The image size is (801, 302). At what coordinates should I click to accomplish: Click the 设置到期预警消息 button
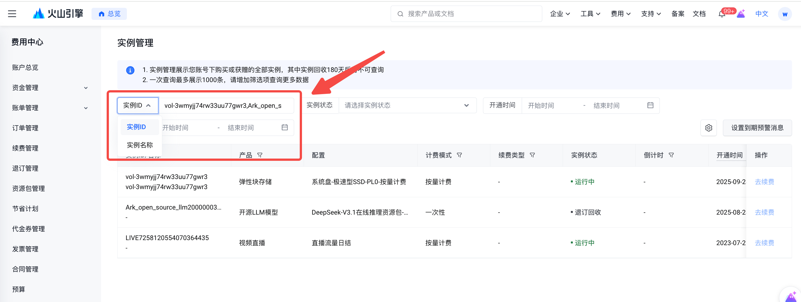click(x=757, y=127)
